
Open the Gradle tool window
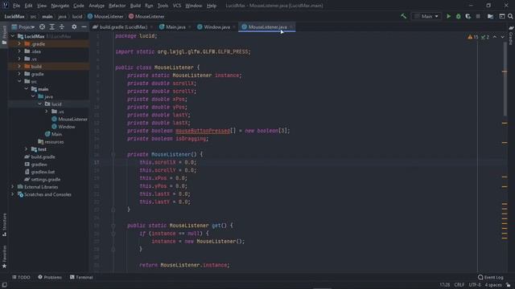coord(511,35)
